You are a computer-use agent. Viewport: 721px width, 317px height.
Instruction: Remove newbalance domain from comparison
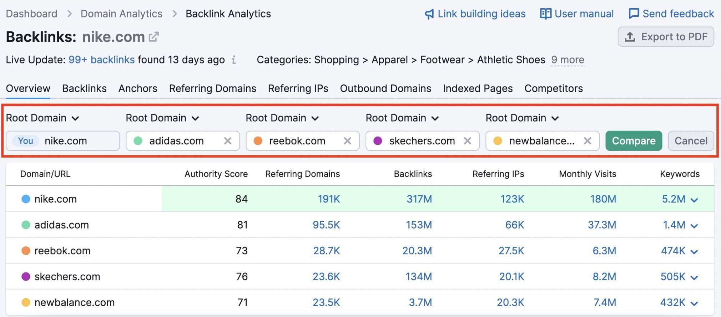pyautogui.click(x=588, y=141)
